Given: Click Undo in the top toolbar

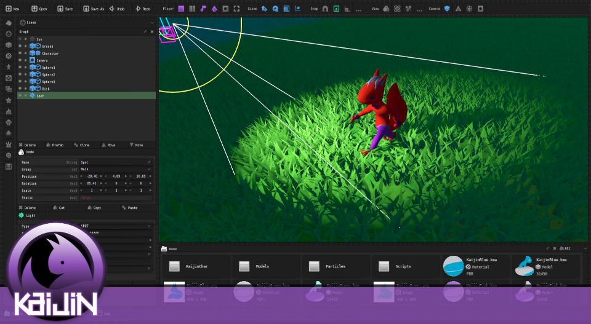Looking at the screenshot, I should tap(117, 8).
